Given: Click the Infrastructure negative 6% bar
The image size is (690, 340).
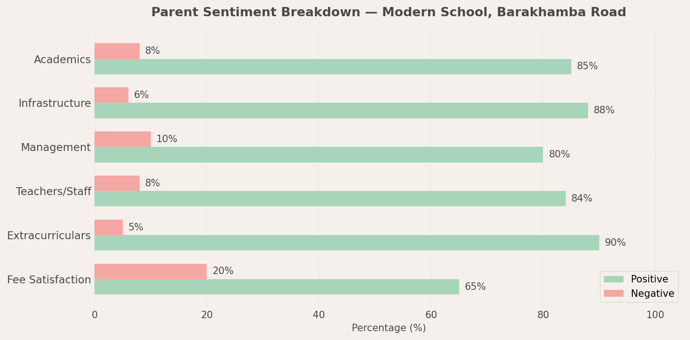Looking at the screenshot, I should pyautogui.click(x=111, y=95).
